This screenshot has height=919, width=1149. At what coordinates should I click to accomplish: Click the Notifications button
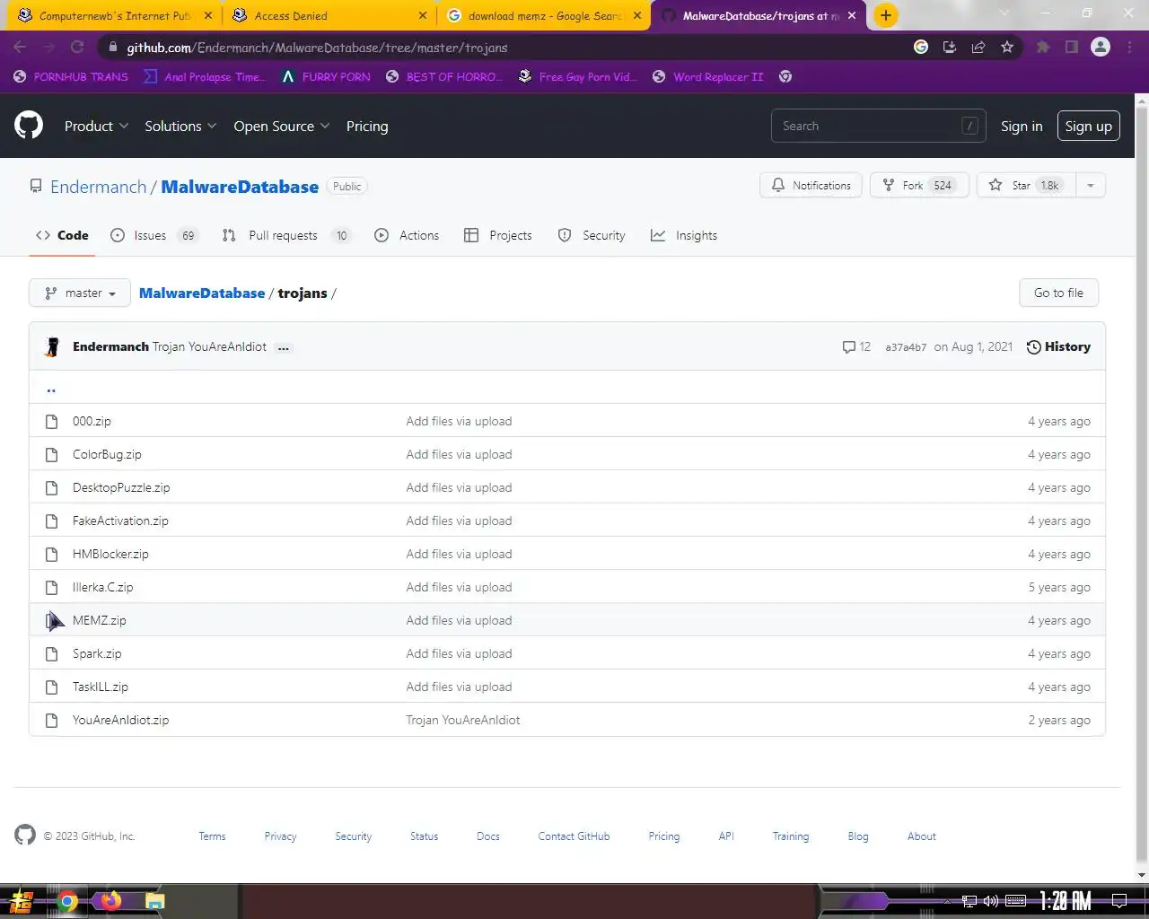[x=811, y=185]
